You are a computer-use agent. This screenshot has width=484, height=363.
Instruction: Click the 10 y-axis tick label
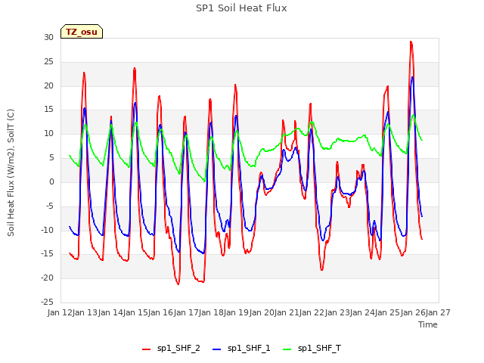click(48, 134)
